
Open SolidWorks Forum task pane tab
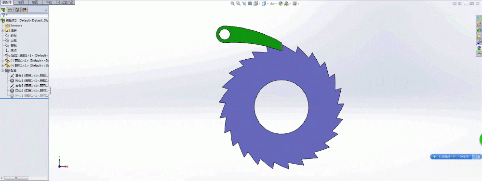[x=479, y=18]
